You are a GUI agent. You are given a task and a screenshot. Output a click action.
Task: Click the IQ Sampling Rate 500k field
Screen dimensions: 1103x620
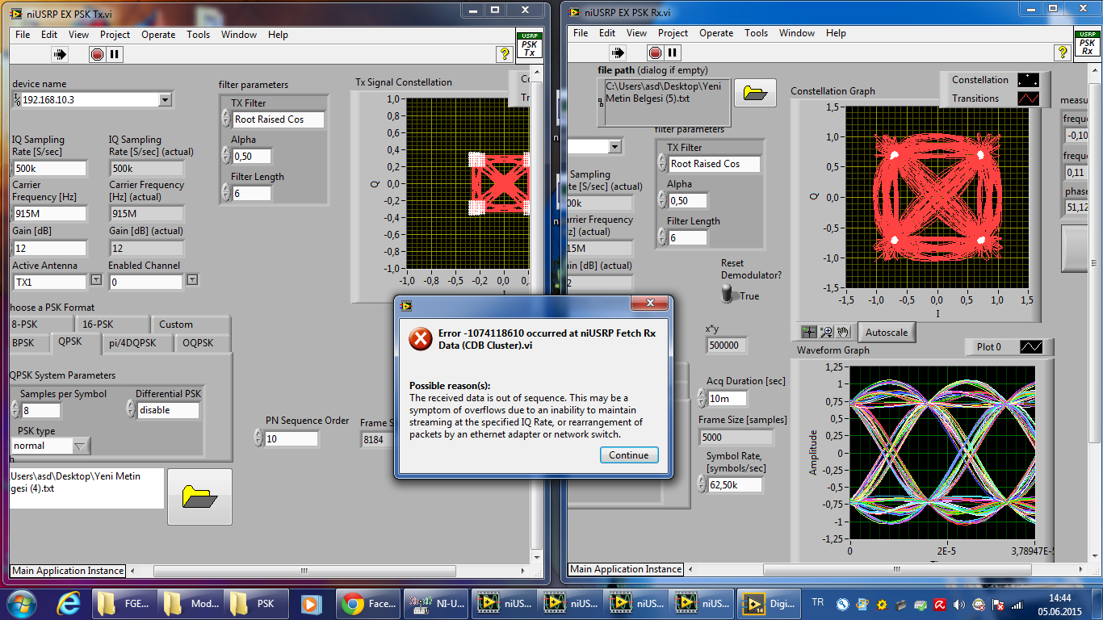pos(50,168)
